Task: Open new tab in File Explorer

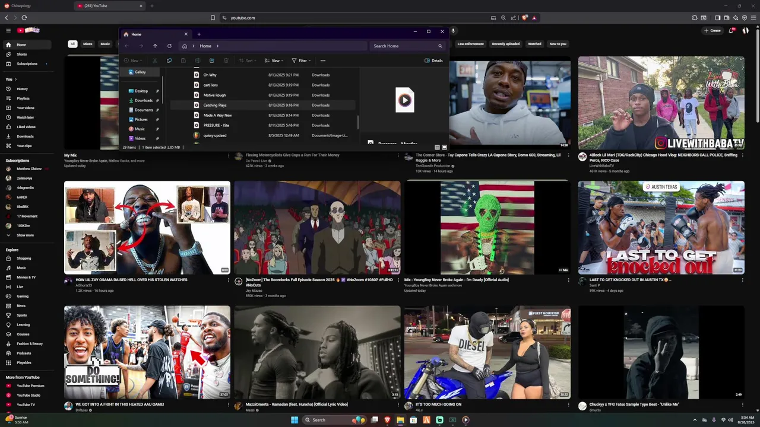Action: (199, 34)
